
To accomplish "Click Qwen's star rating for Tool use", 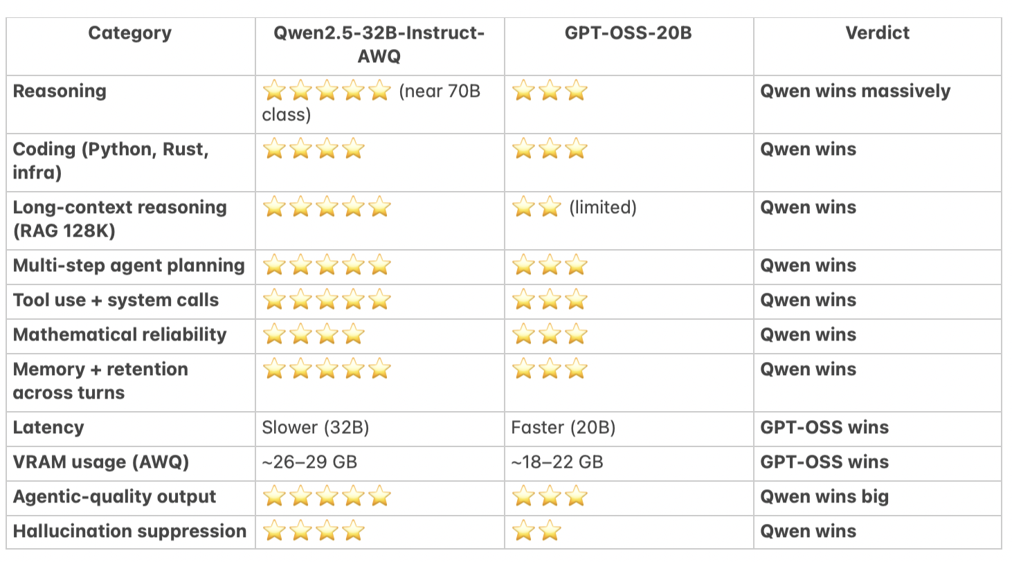I will (327, 300).
